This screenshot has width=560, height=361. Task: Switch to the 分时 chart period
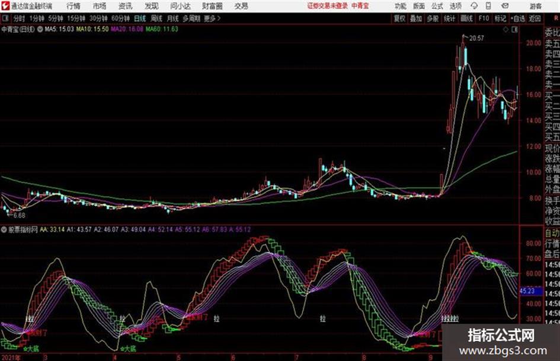[19, 18]
